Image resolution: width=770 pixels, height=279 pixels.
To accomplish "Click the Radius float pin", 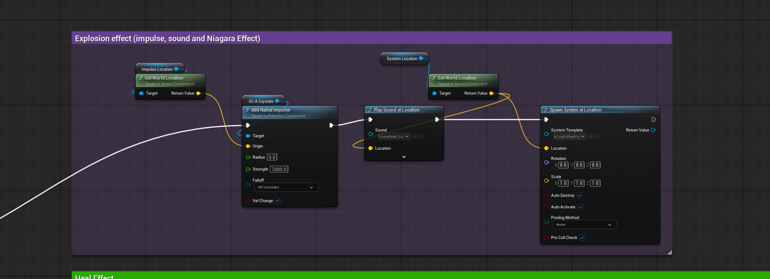I will 248,157.
